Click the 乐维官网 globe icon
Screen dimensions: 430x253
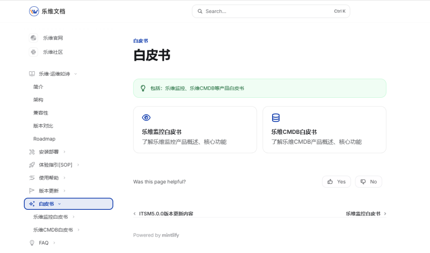pos(34,38)
